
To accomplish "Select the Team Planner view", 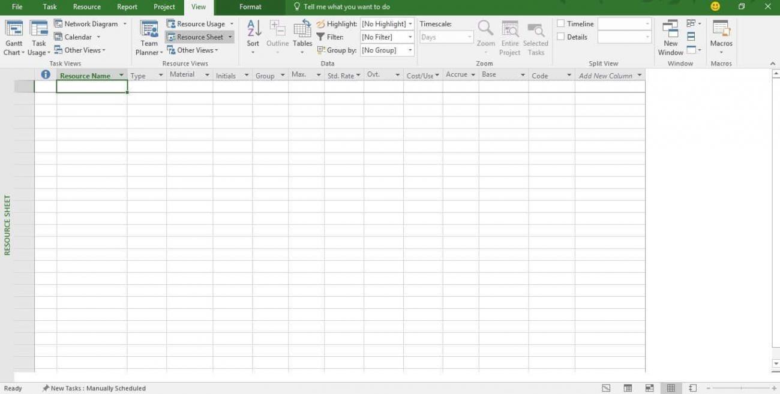I will click(148, 37).
